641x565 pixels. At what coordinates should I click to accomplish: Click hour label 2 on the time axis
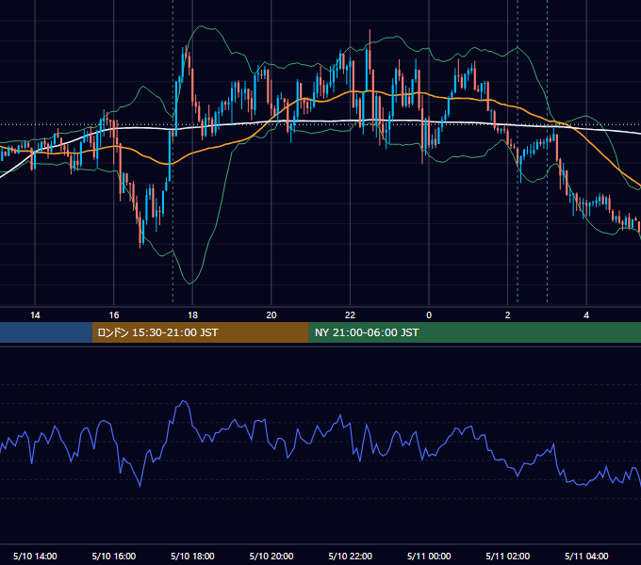click(508, 315)
